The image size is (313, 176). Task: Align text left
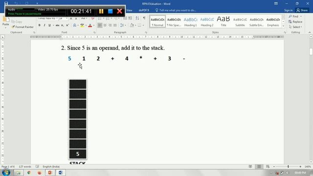[x=100, y=25]
